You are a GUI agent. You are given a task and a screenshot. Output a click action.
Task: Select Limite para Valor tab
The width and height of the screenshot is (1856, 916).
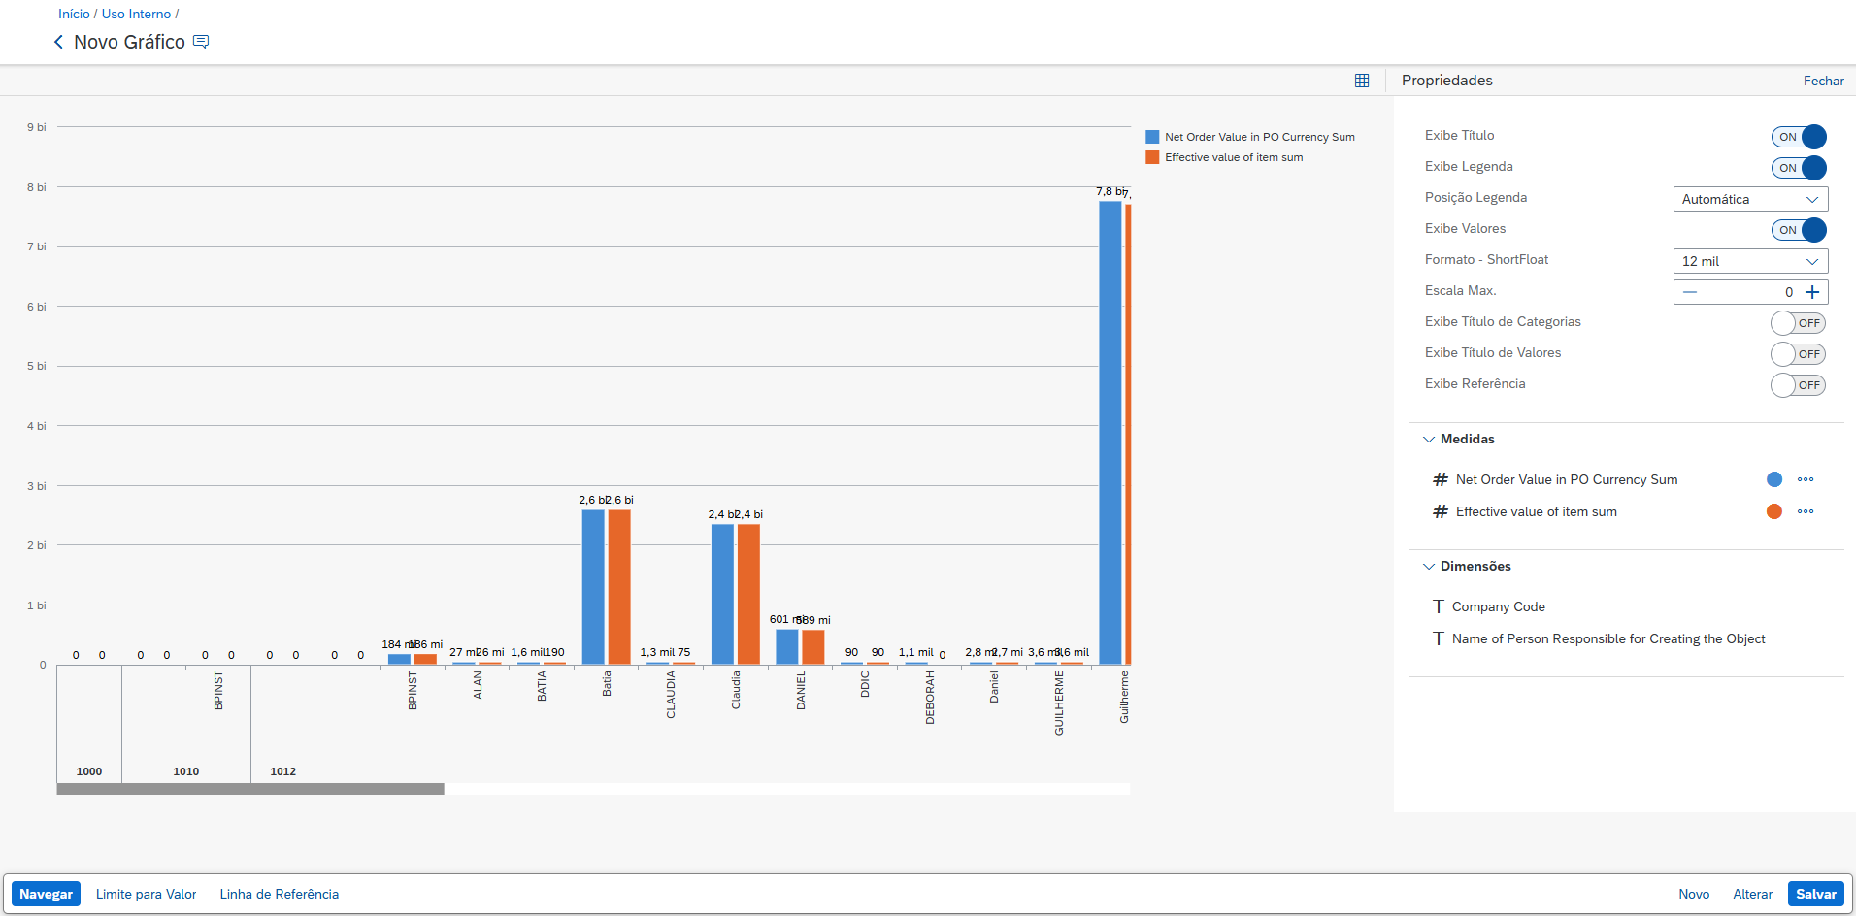(x=146, y=894)
